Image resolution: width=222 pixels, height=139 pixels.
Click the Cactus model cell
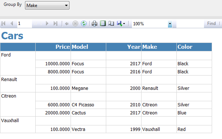point(88,113)
